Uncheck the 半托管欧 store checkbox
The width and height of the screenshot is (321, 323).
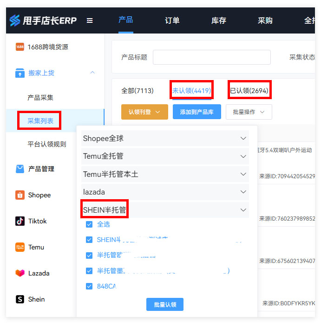pyautogui.click(x=89, y=256)
